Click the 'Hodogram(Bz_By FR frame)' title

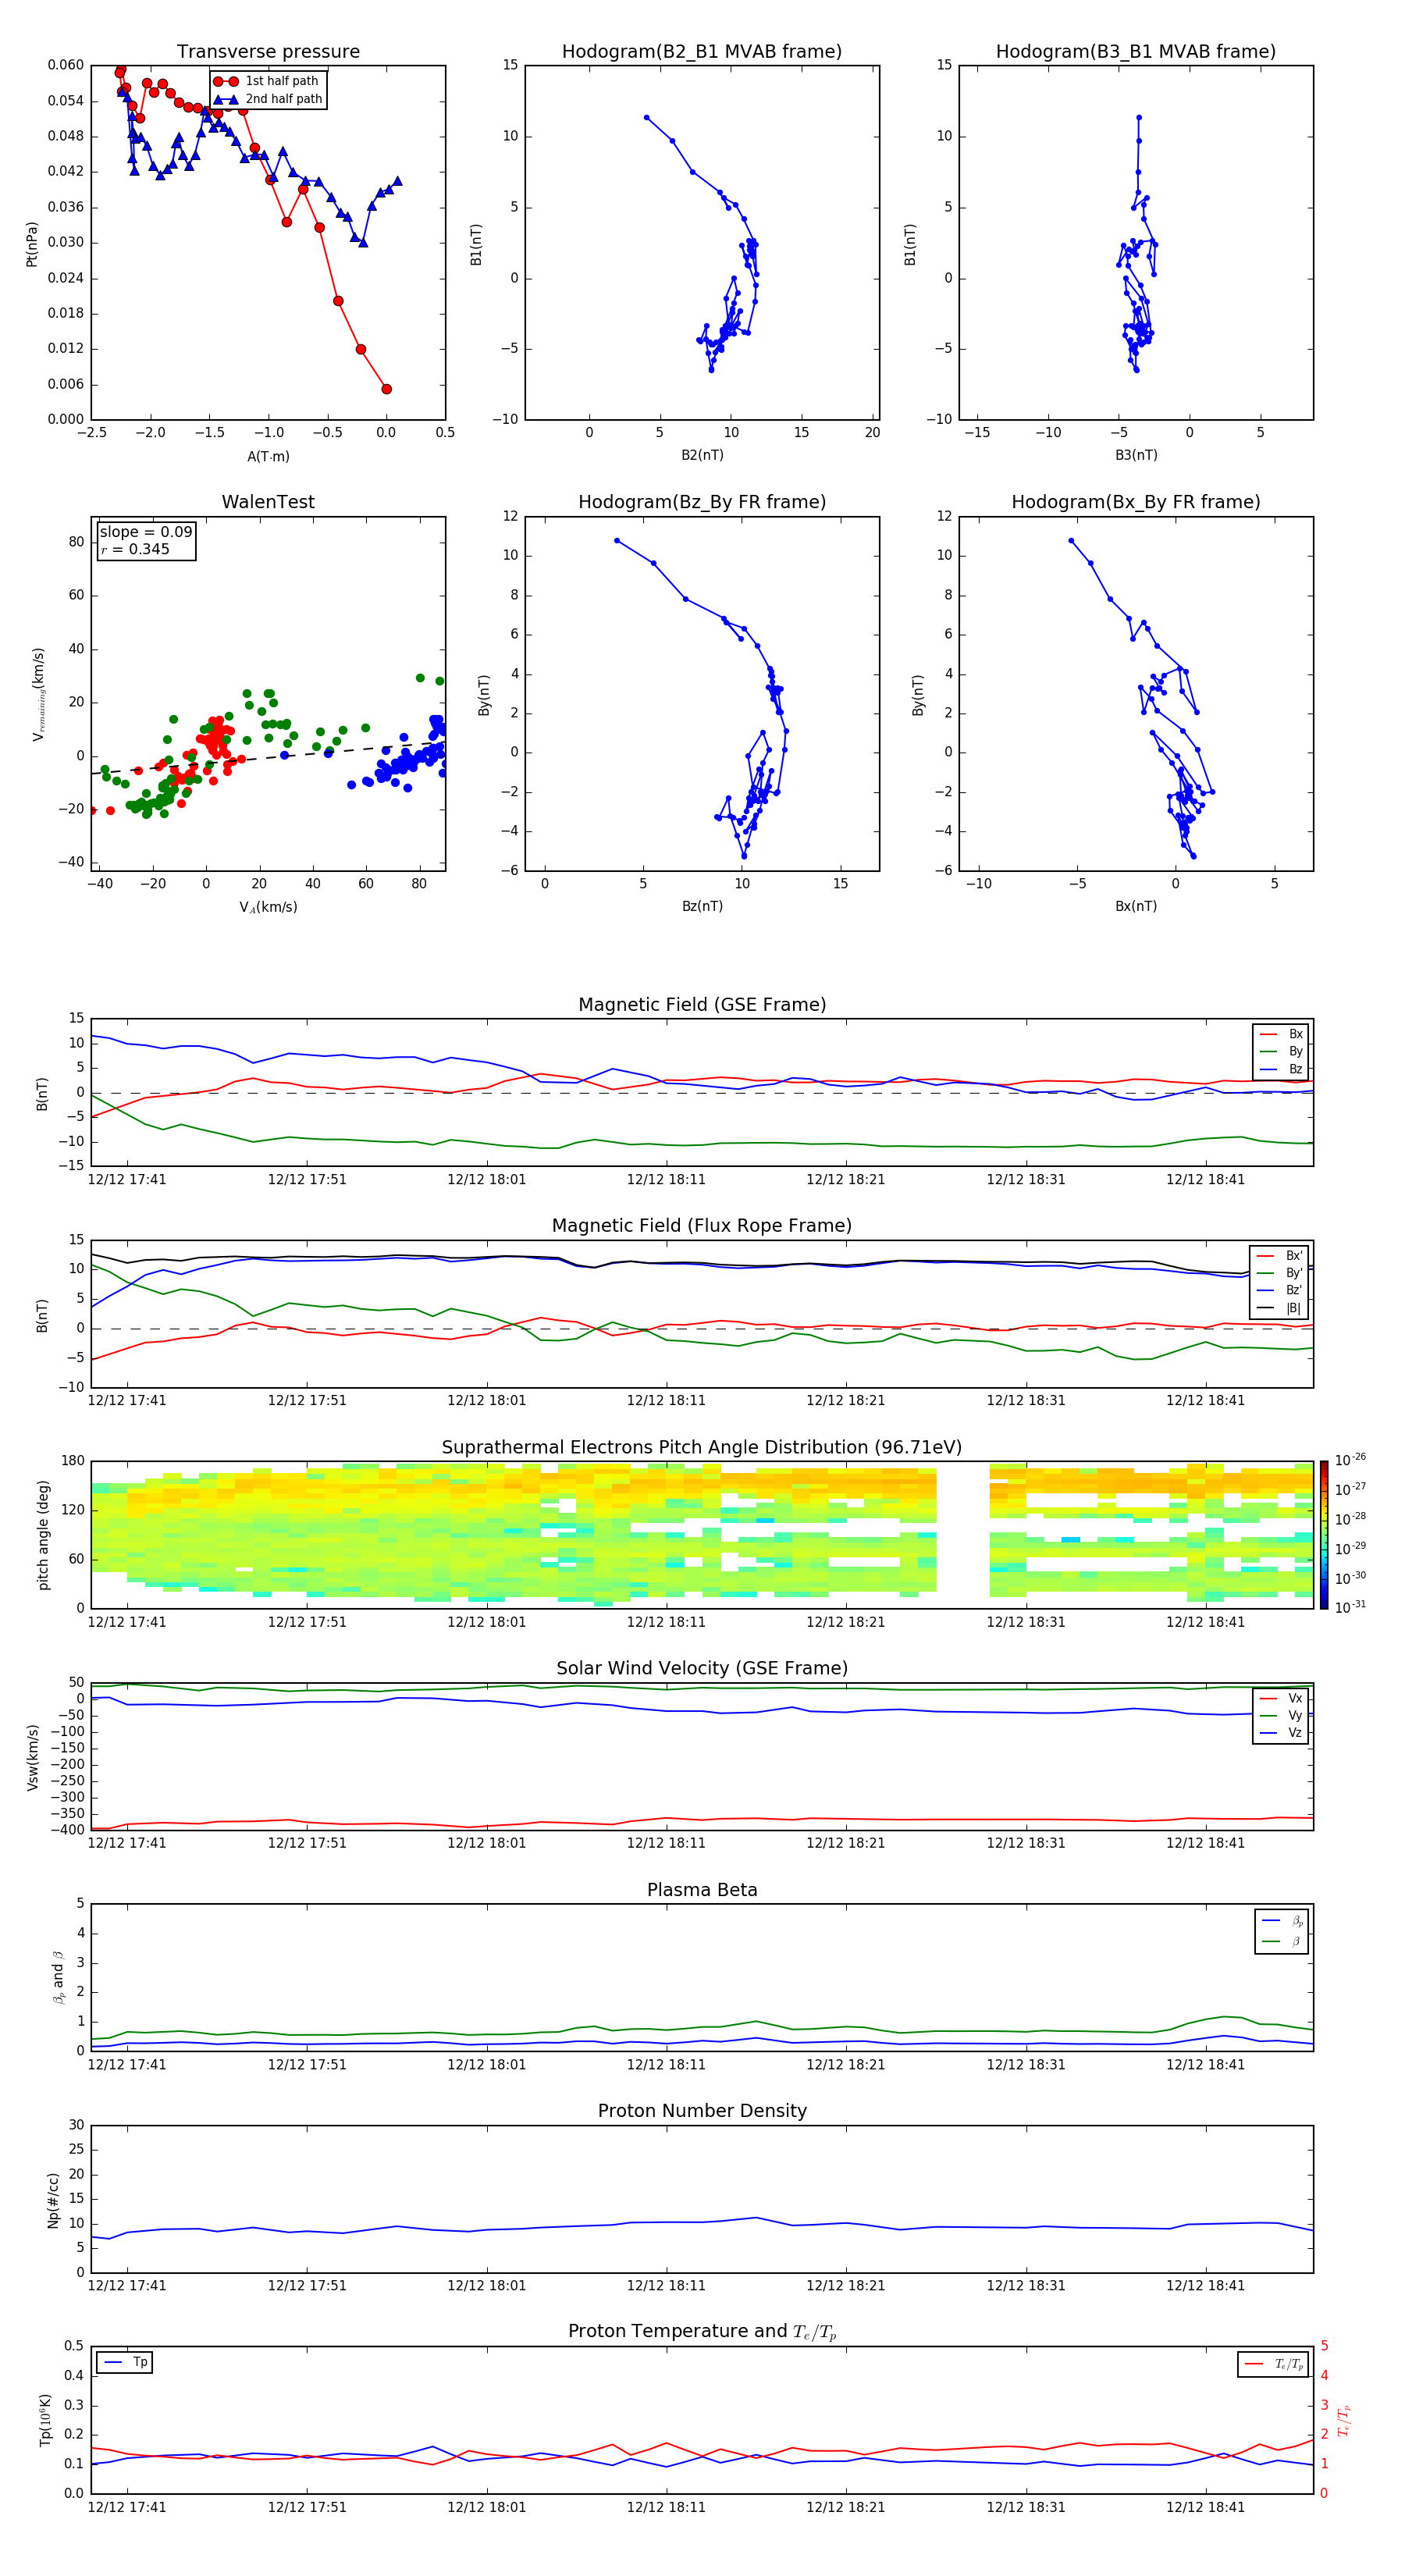702,502
